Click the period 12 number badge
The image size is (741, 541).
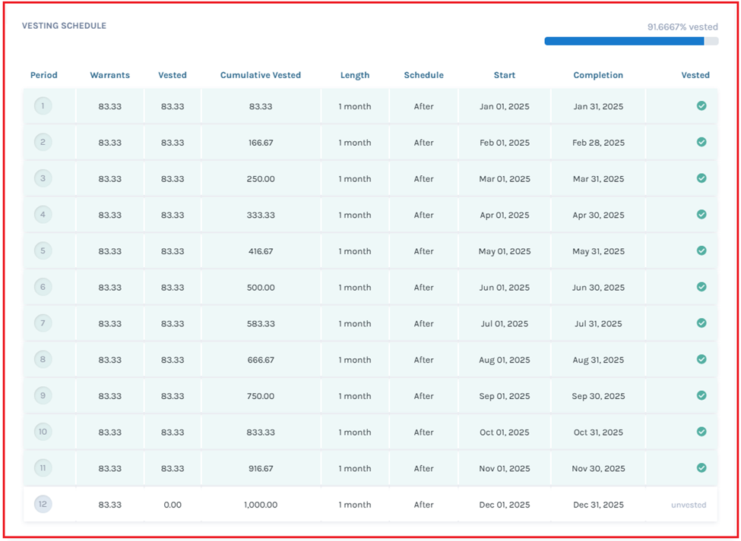(x=43, y=505)
